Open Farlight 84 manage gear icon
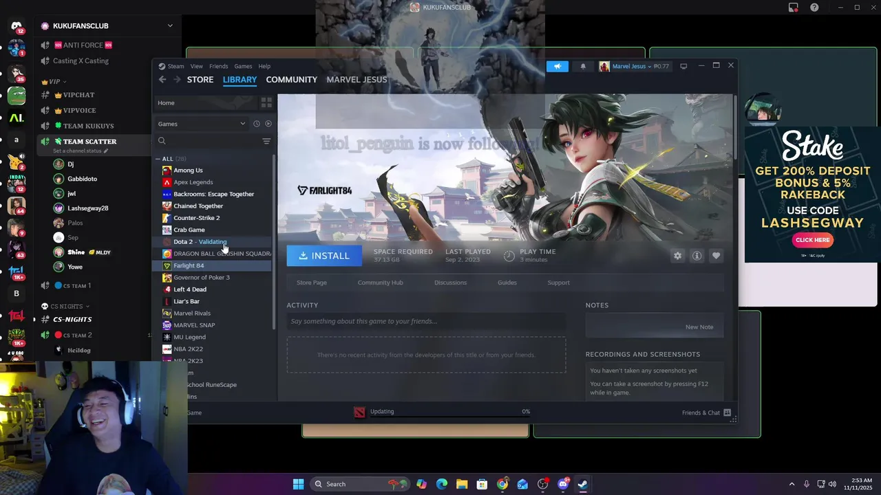Viewport: 881px width, 495px height. tap(677, 256)
